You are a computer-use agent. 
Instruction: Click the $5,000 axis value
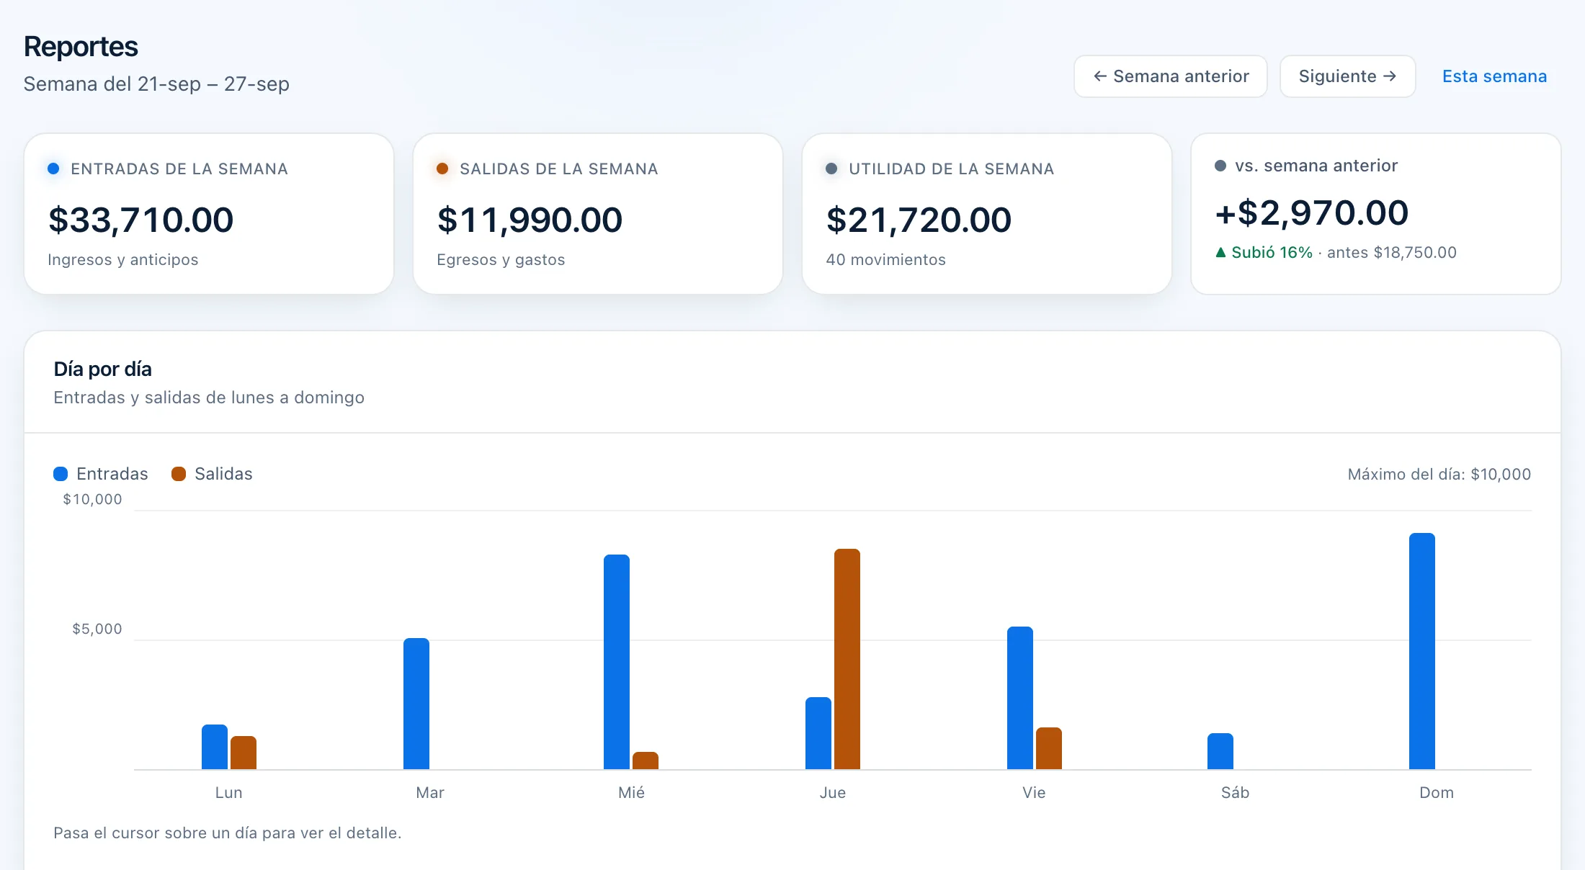point(97,629)
